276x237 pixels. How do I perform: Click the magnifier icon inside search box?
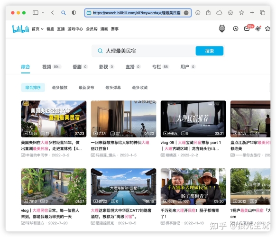click(x=100, y=51)
